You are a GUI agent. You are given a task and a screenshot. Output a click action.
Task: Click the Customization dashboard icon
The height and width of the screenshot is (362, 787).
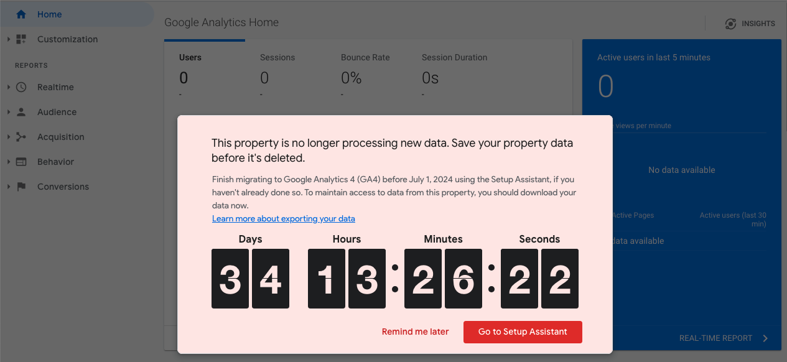click(21, 39)
